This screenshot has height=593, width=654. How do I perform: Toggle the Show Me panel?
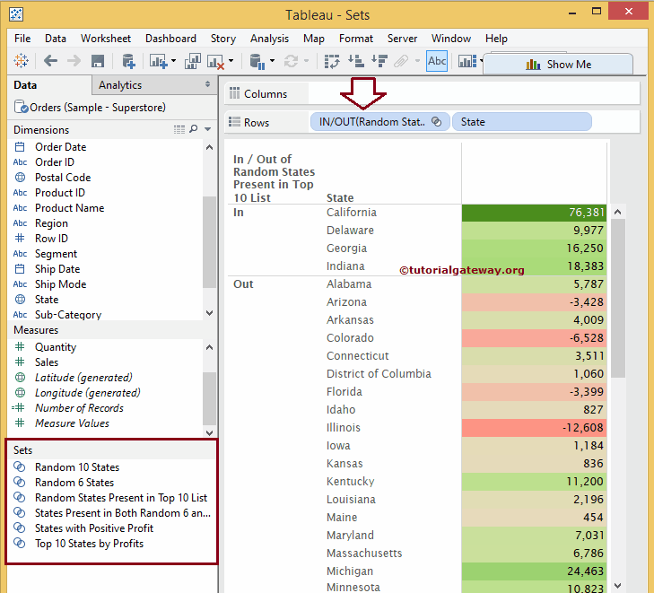(558, 64)
